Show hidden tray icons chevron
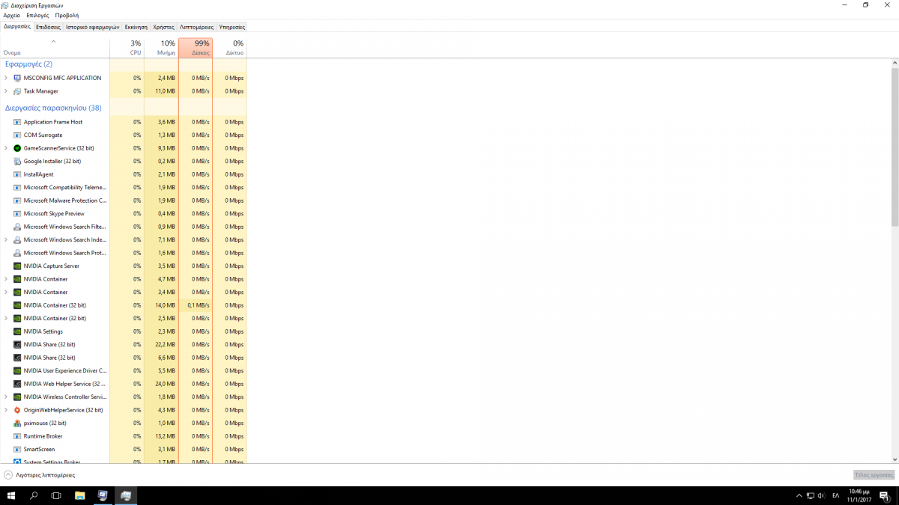This screenshot has height=505, width=899. (x=799, y=496)
